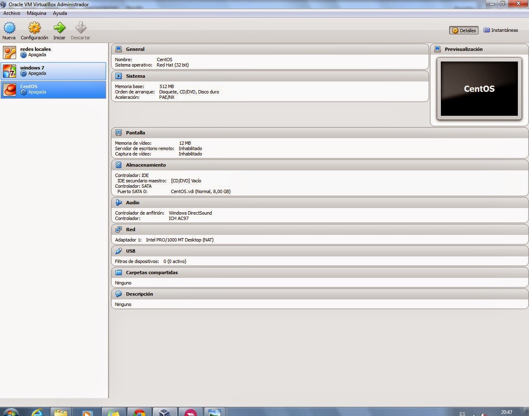Click the USB section plug icon

click(119, 251)
